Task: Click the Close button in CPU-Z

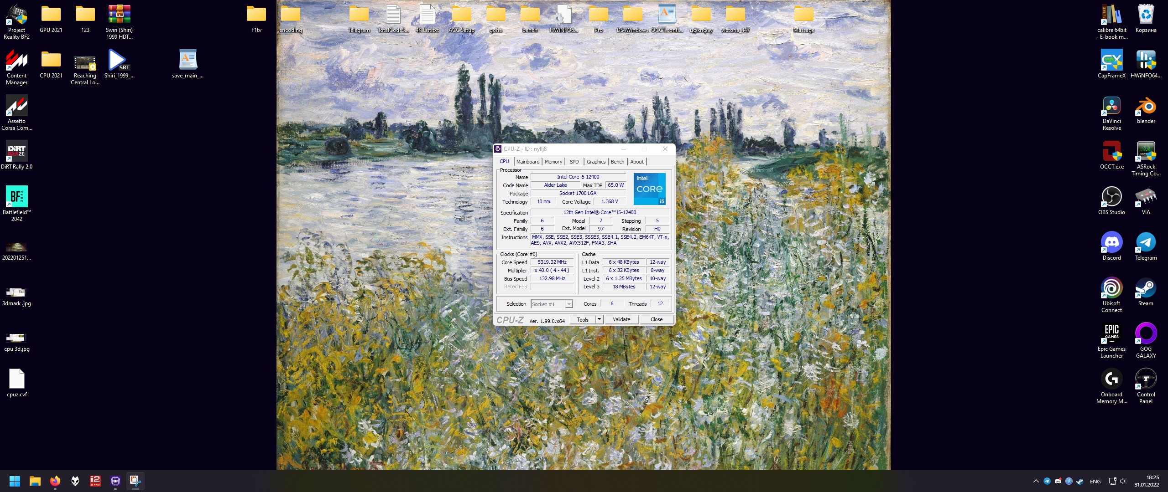Action: (x=657, y=319)
